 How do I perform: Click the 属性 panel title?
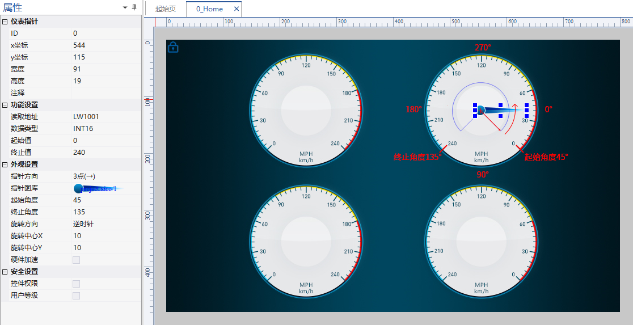(12, 7)
